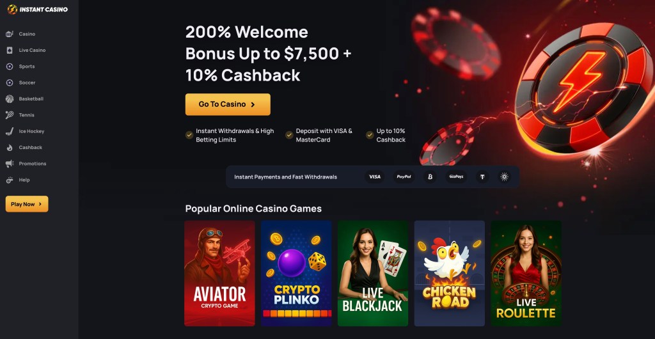Open the Help sidebar link

(x=24, y=180)
